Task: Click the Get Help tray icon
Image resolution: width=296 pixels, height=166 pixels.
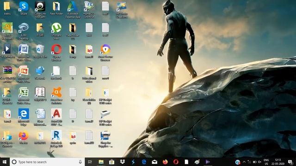Action: pos(238,162)
